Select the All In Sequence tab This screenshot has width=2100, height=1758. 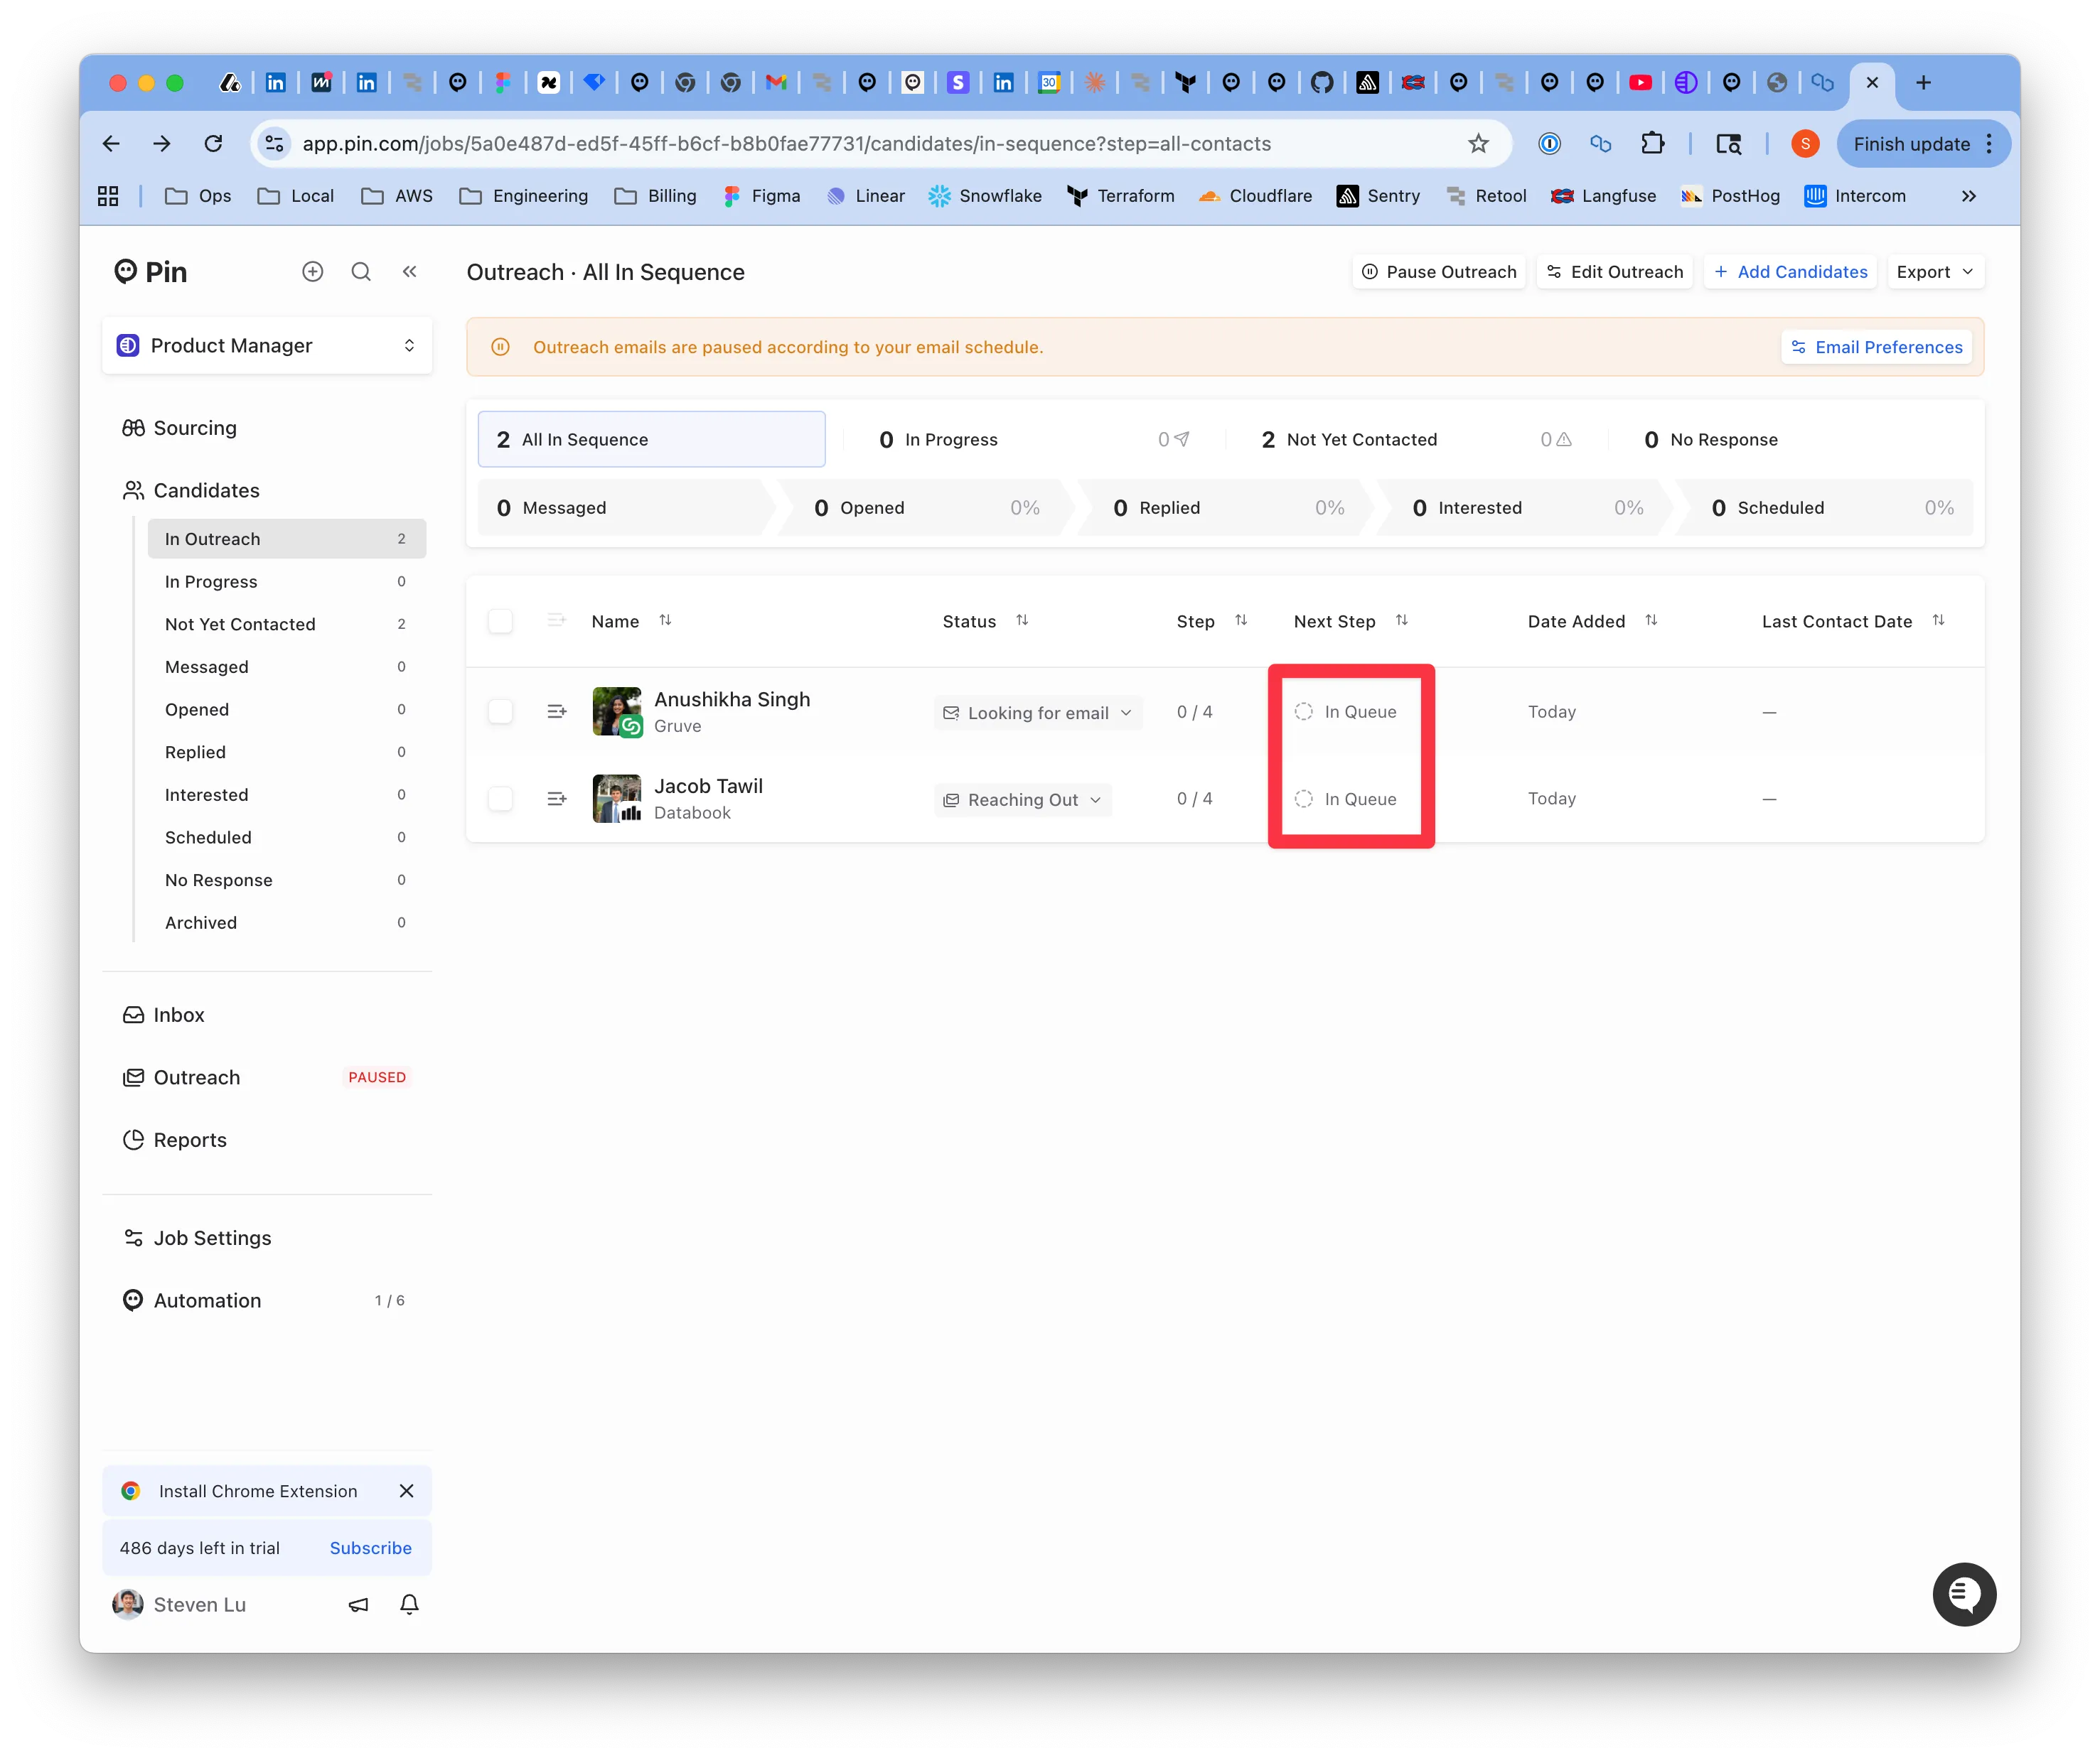(x=651, y=440)
